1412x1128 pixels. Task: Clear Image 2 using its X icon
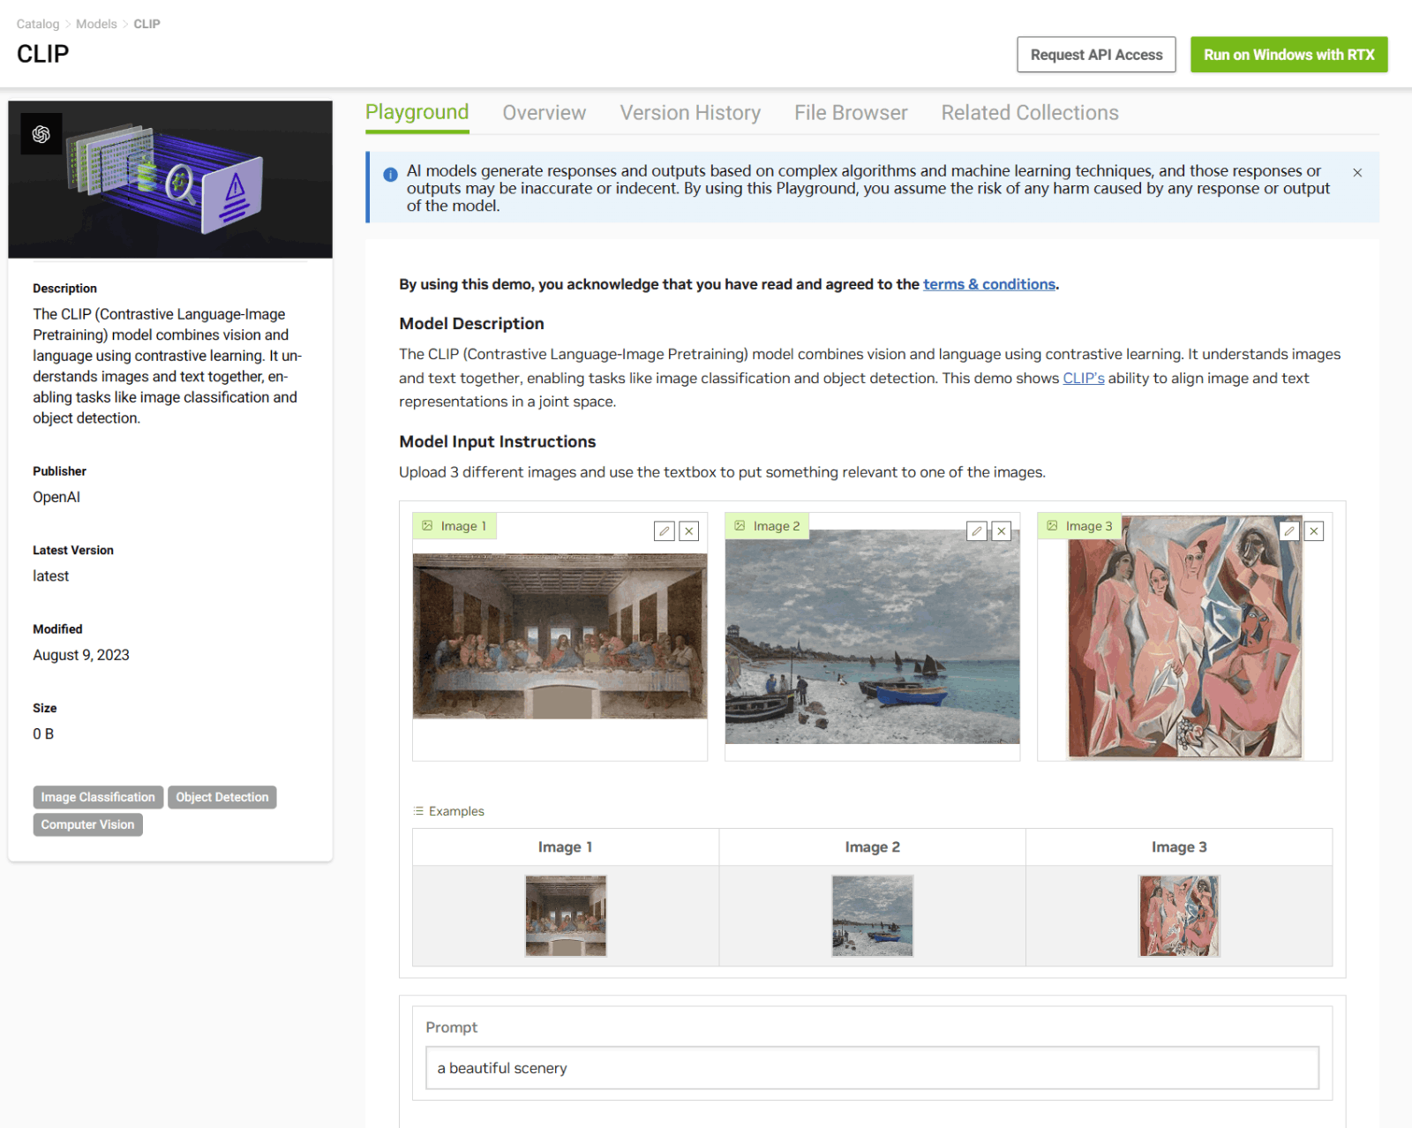coord(1001,530)
